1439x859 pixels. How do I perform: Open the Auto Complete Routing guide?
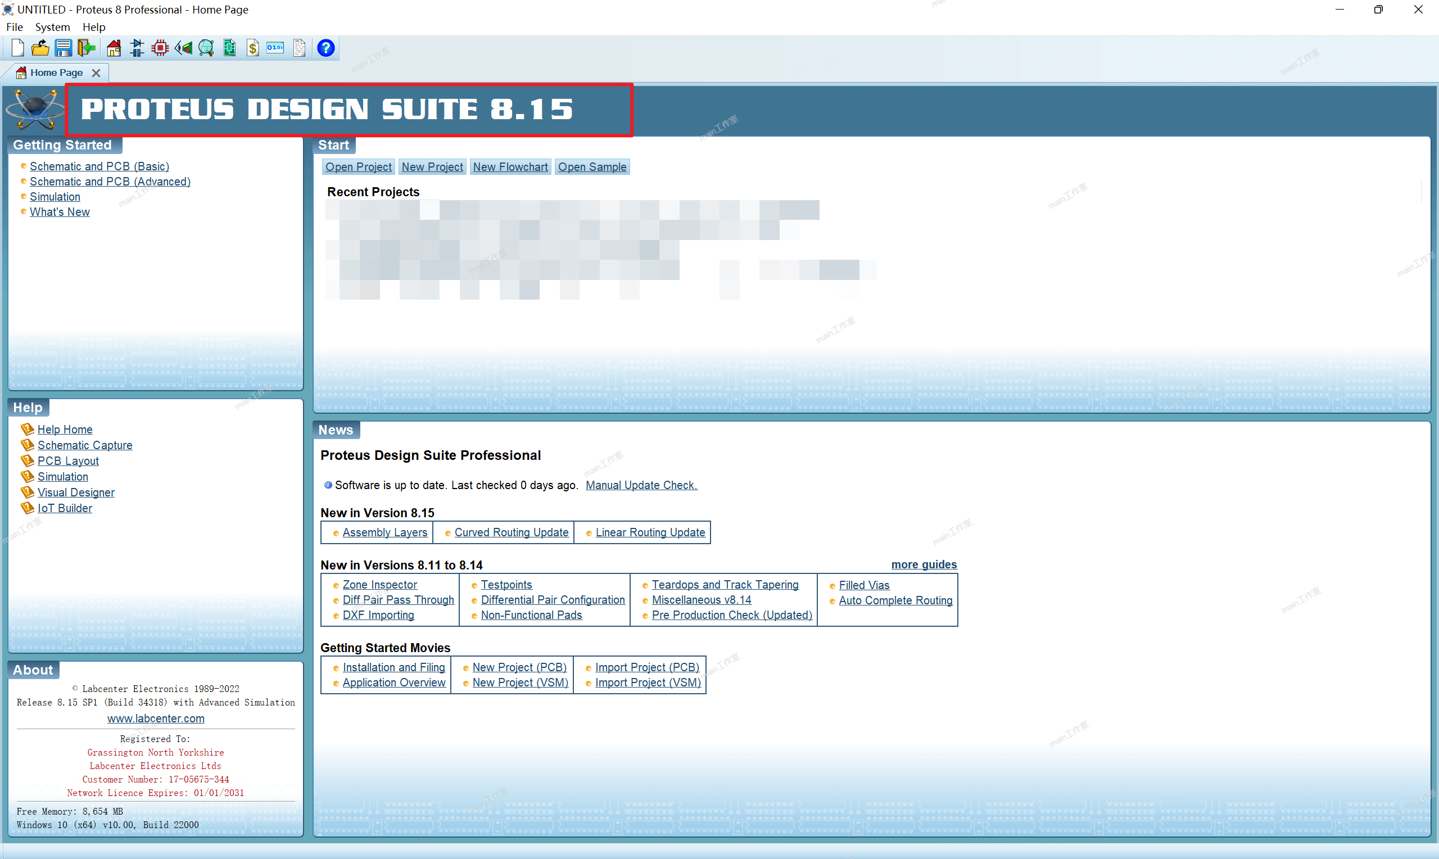pyautogui.click(x=895, y=601)
